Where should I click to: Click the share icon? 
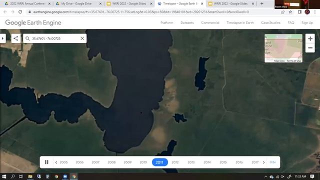[15, 38]
